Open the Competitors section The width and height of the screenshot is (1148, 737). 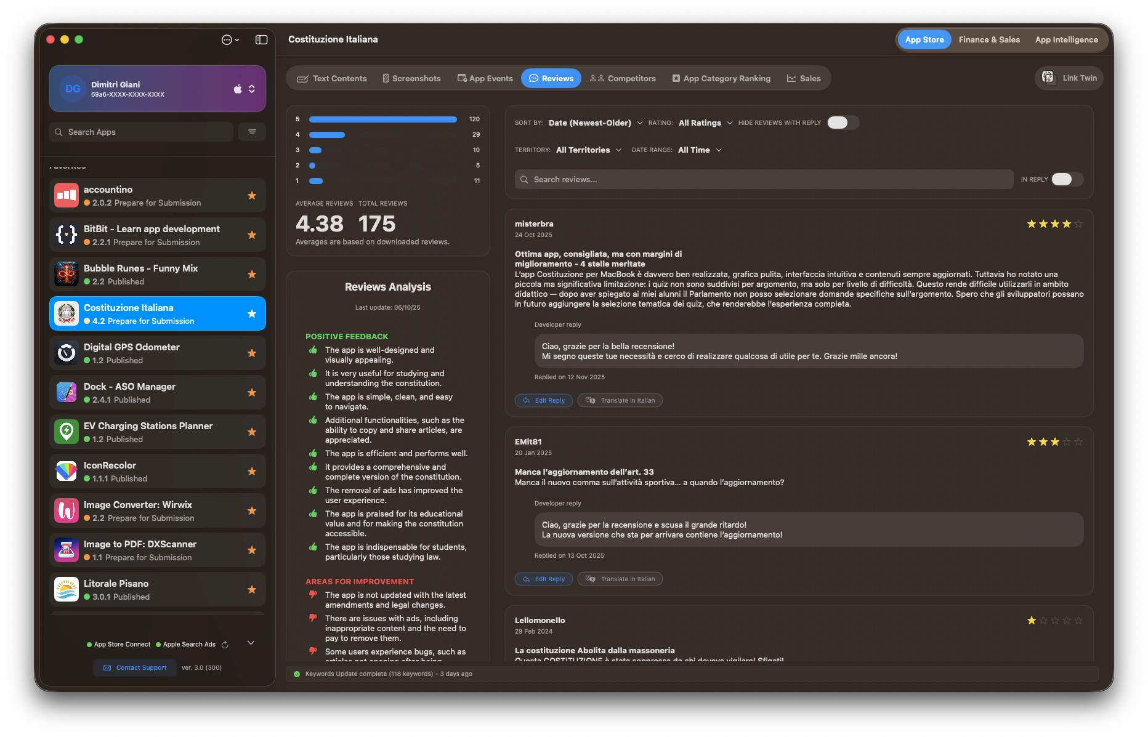pyautogui.click(x=623, y=78)
